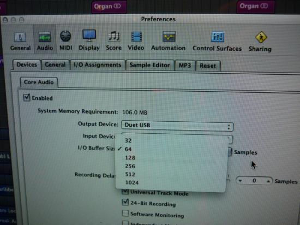The image size is (300, 225).
Task: Open Sharing preferences pane
Action: [x=260, y=42]
